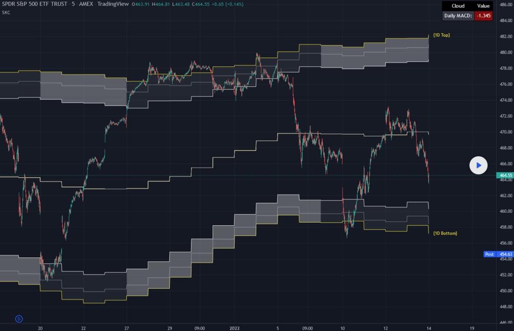Click the Cloud column header
514x331 pixels.
click(458, 6)
